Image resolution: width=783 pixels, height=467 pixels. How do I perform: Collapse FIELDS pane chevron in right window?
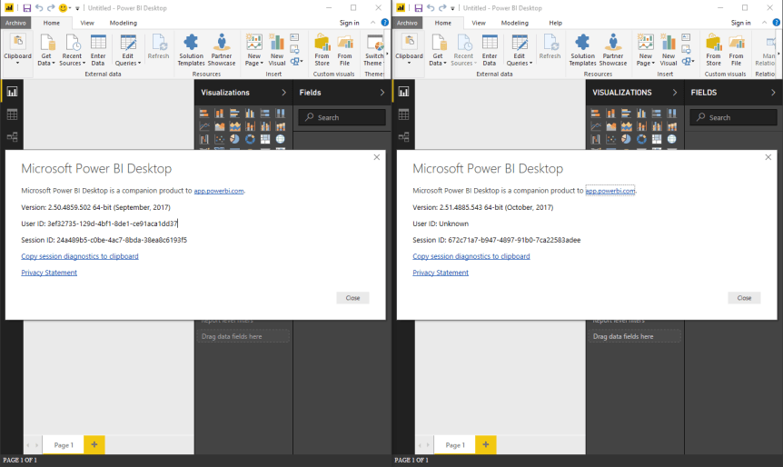pos(773,93)
